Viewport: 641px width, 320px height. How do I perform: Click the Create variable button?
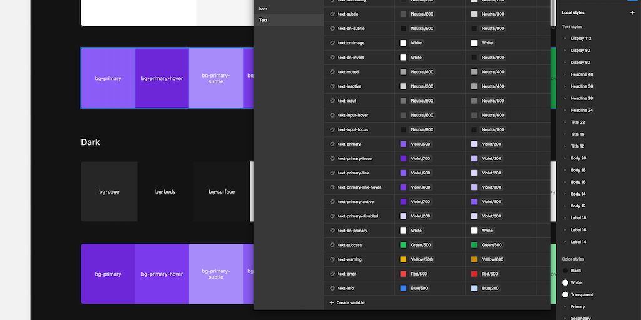coord(351,302)
